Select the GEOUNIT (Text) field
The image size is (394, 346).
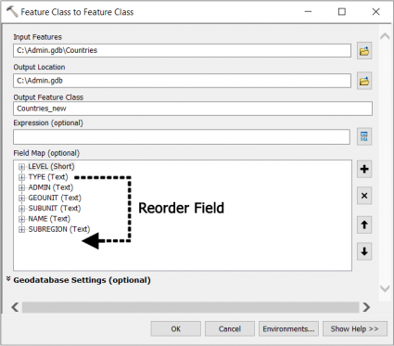click(x=55, y=198)
